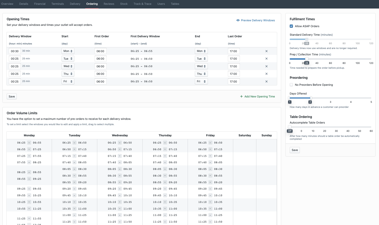This screenshot has height=225, width=379.
Task: Expand the Fri start day dropdown
Action: [x=68, y=81]
